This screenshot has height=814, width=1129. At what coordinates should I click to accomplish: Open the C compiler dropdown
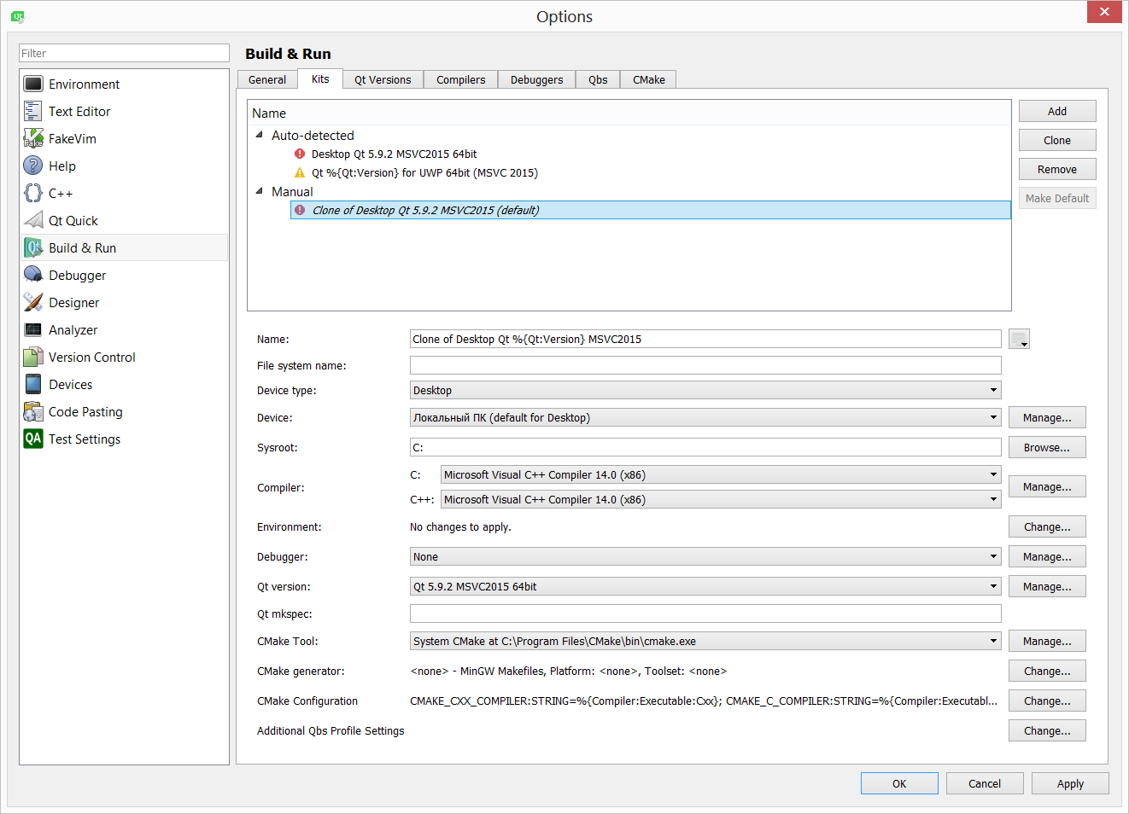click(721, 474)
